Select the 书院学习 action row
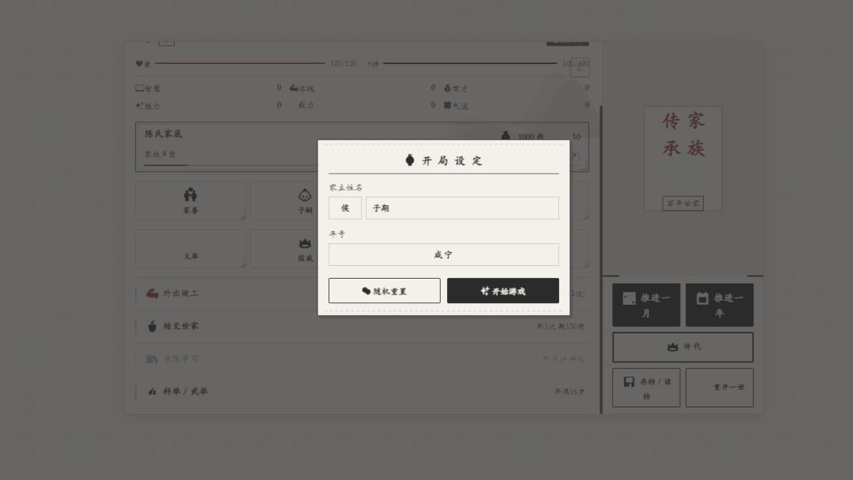 tap(362, 358)
